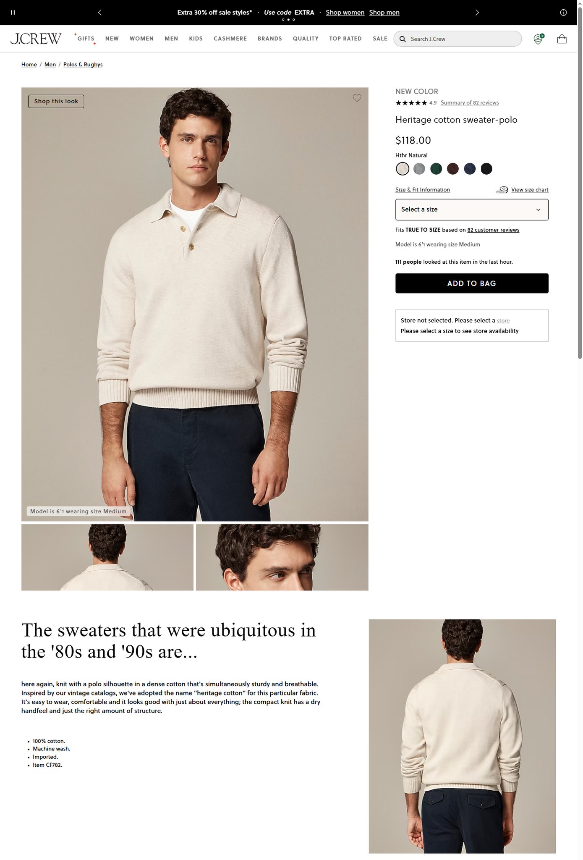Click the J.Crew logo

click(x=36, y=39)
